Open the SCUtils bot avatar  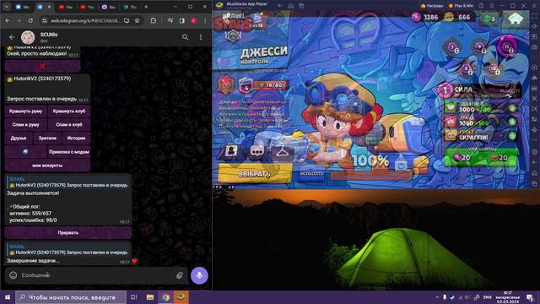coord(28,37)
